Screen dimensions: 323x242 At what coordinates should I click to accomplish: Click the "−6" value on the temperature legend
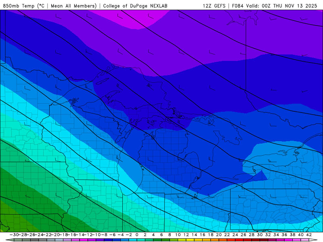113,235
